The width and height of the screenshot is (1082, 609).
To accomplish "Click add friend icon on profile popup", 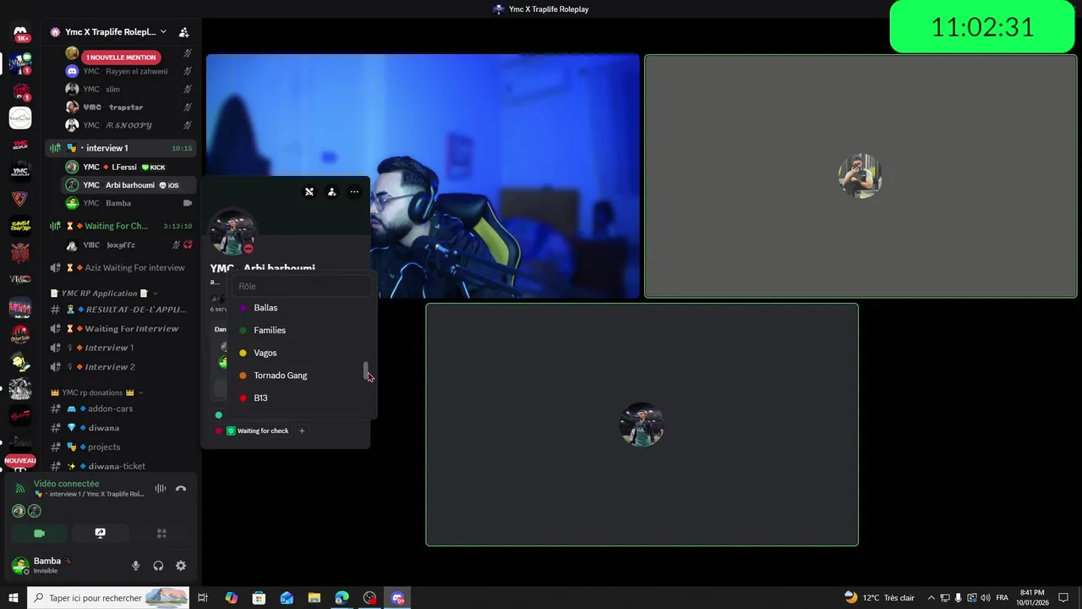I will pos(331,192).
